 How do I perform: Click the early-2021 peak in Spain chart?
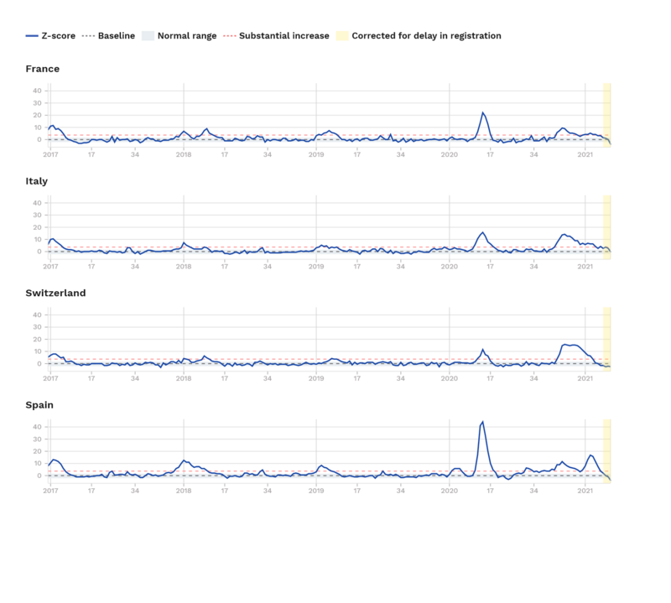tap(590, 455)
